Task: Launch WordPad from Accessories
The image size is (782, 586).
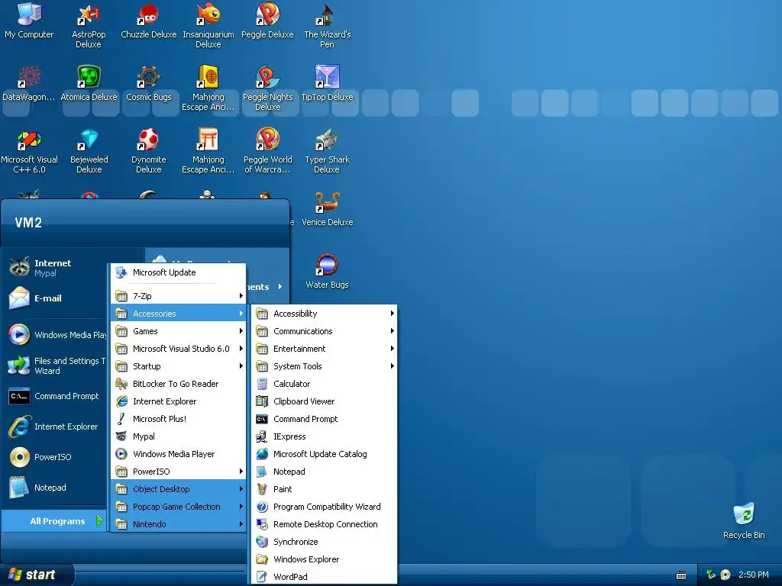Action: pyautogui.click(x=325, y=577)
